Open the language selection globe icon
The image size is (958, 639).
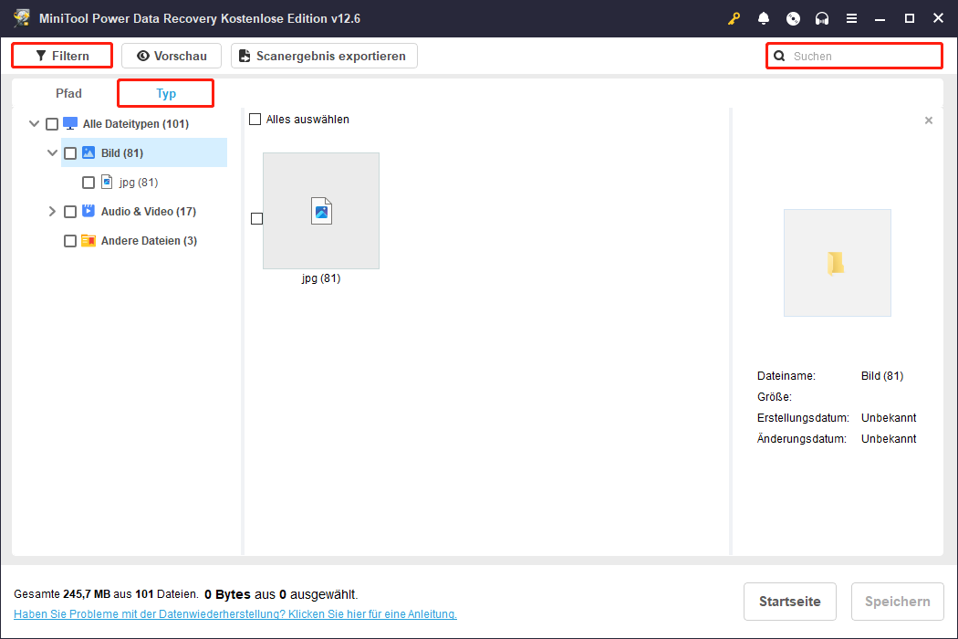pos(793,18)
